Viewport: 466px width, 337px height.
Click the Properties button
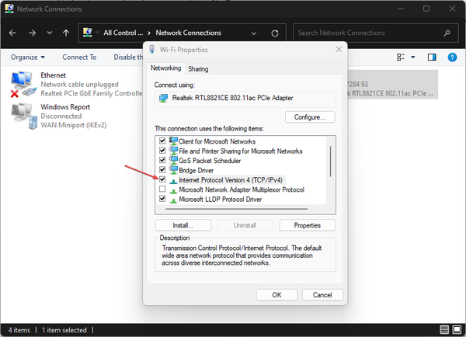[x=308, y=225]
